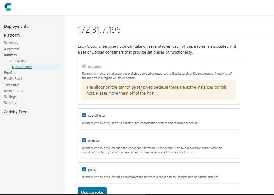This screenshot has width=274, height=195.
Task: Select the Platform section heading
Action: (x=12, y=35)
